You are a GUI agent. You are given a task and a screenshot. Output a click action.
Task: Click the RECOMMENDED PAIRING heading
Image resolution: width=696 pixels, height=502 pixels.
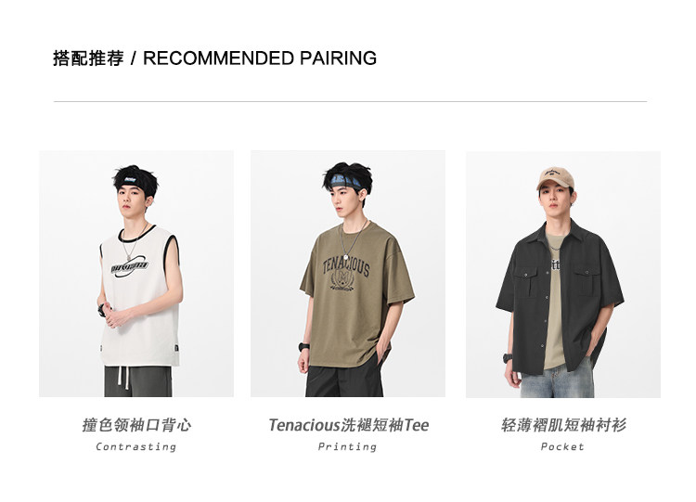260,58
